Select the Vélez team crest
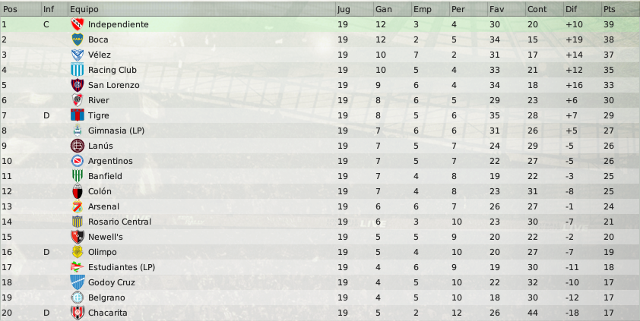 tap(77, 55)
